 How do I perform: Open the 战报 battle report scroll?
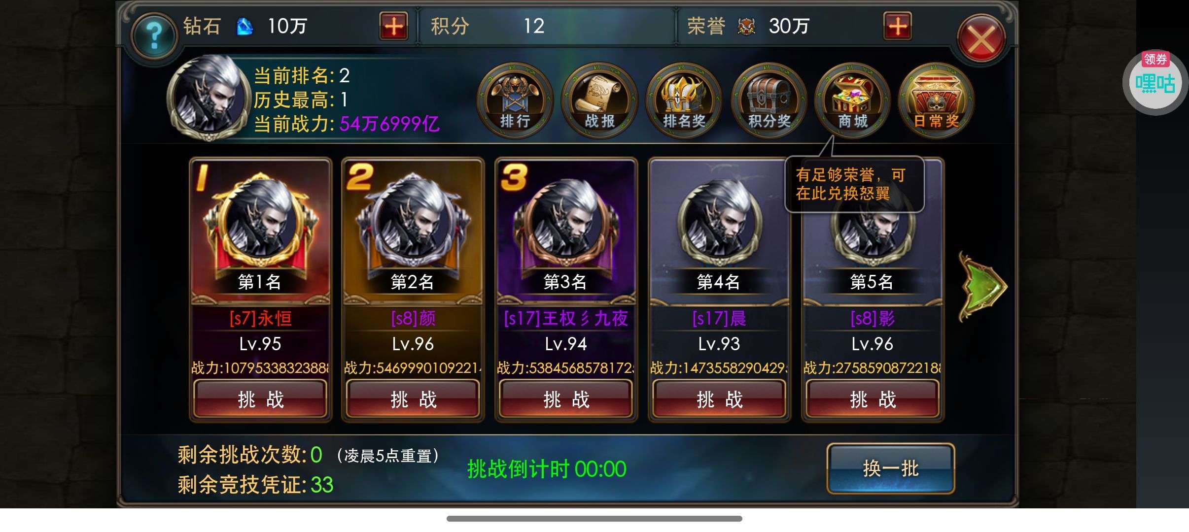[x=599, y=100]
